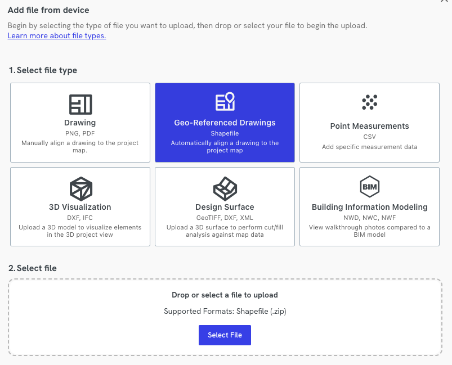
Task: Close the Add file dialog
Action: 445,2
